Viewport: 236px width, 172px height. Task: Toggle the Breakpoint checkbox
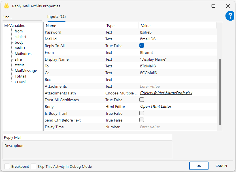coord(7,166)
